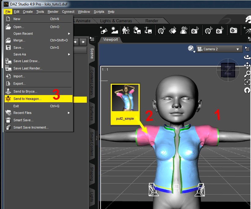
Task: Click the sun and landscape toolbar icon
Action: point(114,30)
